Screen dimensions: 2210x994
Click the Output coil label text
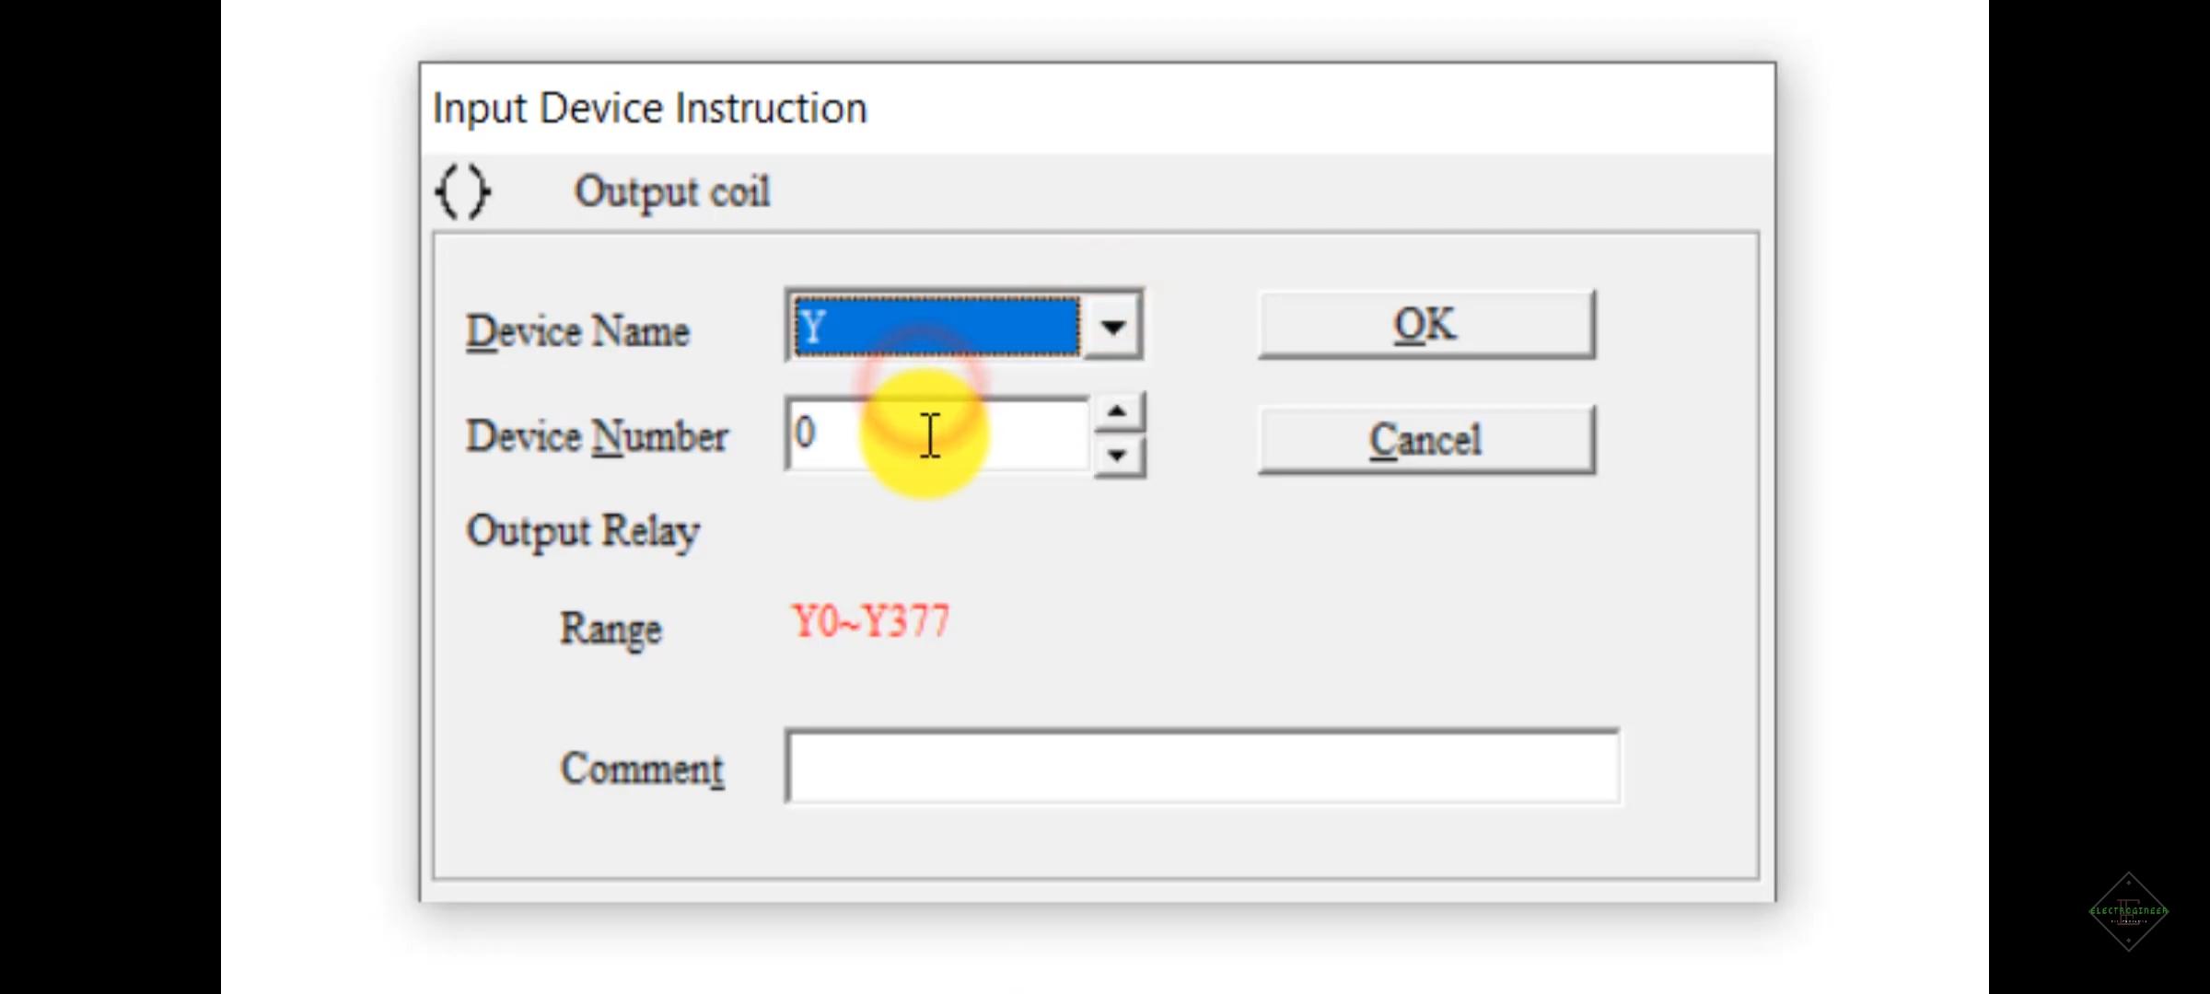pos(671,192)
